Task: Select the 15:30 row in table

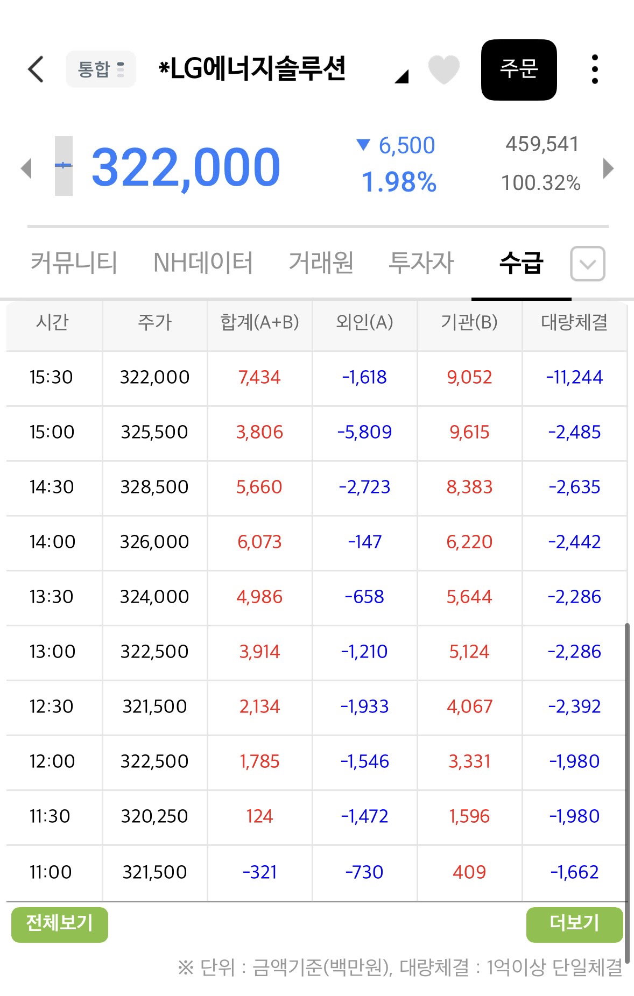Action: point(316,378)
